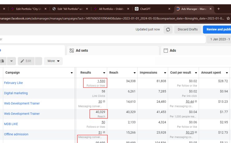The image size is (231, 143).
Task: Click the duplicate campaign icon
Action: (2, 61)
